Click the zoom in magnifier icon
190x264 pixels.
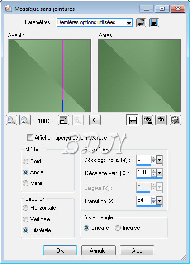(25, 120)
